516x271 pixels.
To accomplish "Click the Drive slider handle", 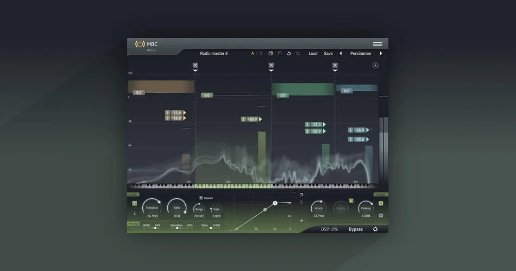I will [211, 228].
